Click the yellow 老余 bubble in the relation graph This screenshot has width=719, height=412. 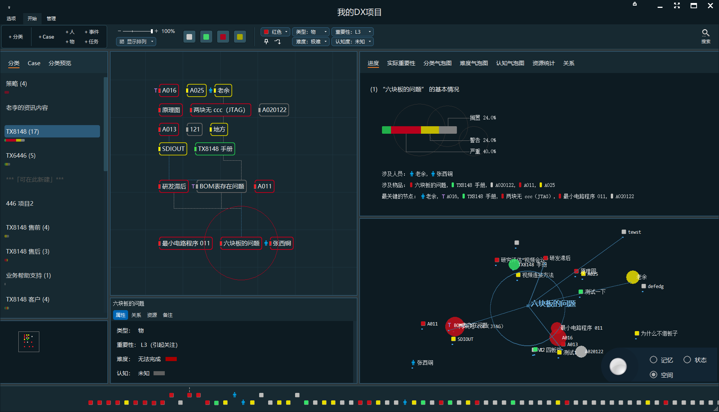632,277
